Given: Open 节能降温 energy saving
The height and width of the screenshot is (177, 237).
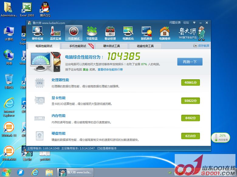Looking at the screenshot, I should pyautogui.click(x=92, y=33).
